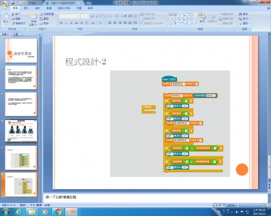Viewport: 271px width, 216px height.
Task: Open the Office button menu
Action: coord(5,4)
